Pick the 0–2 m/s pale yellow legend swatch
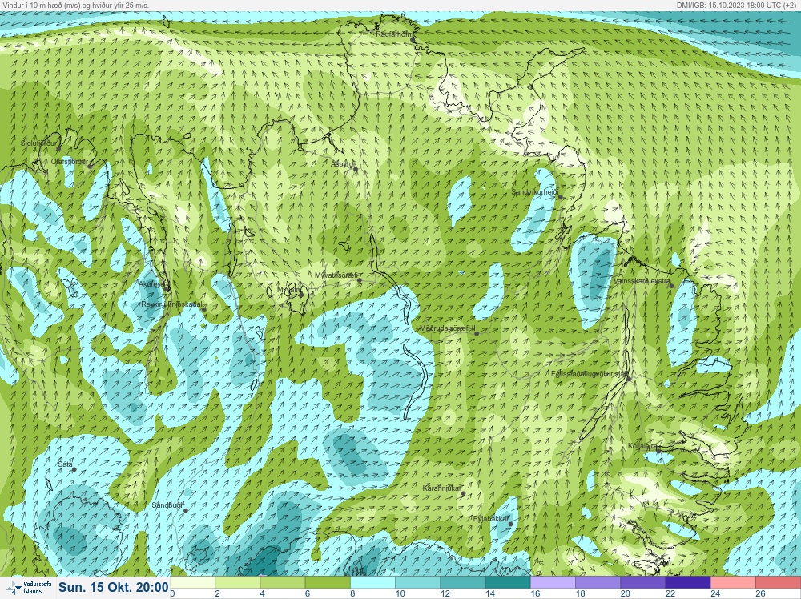 click(x=192, y=582)
